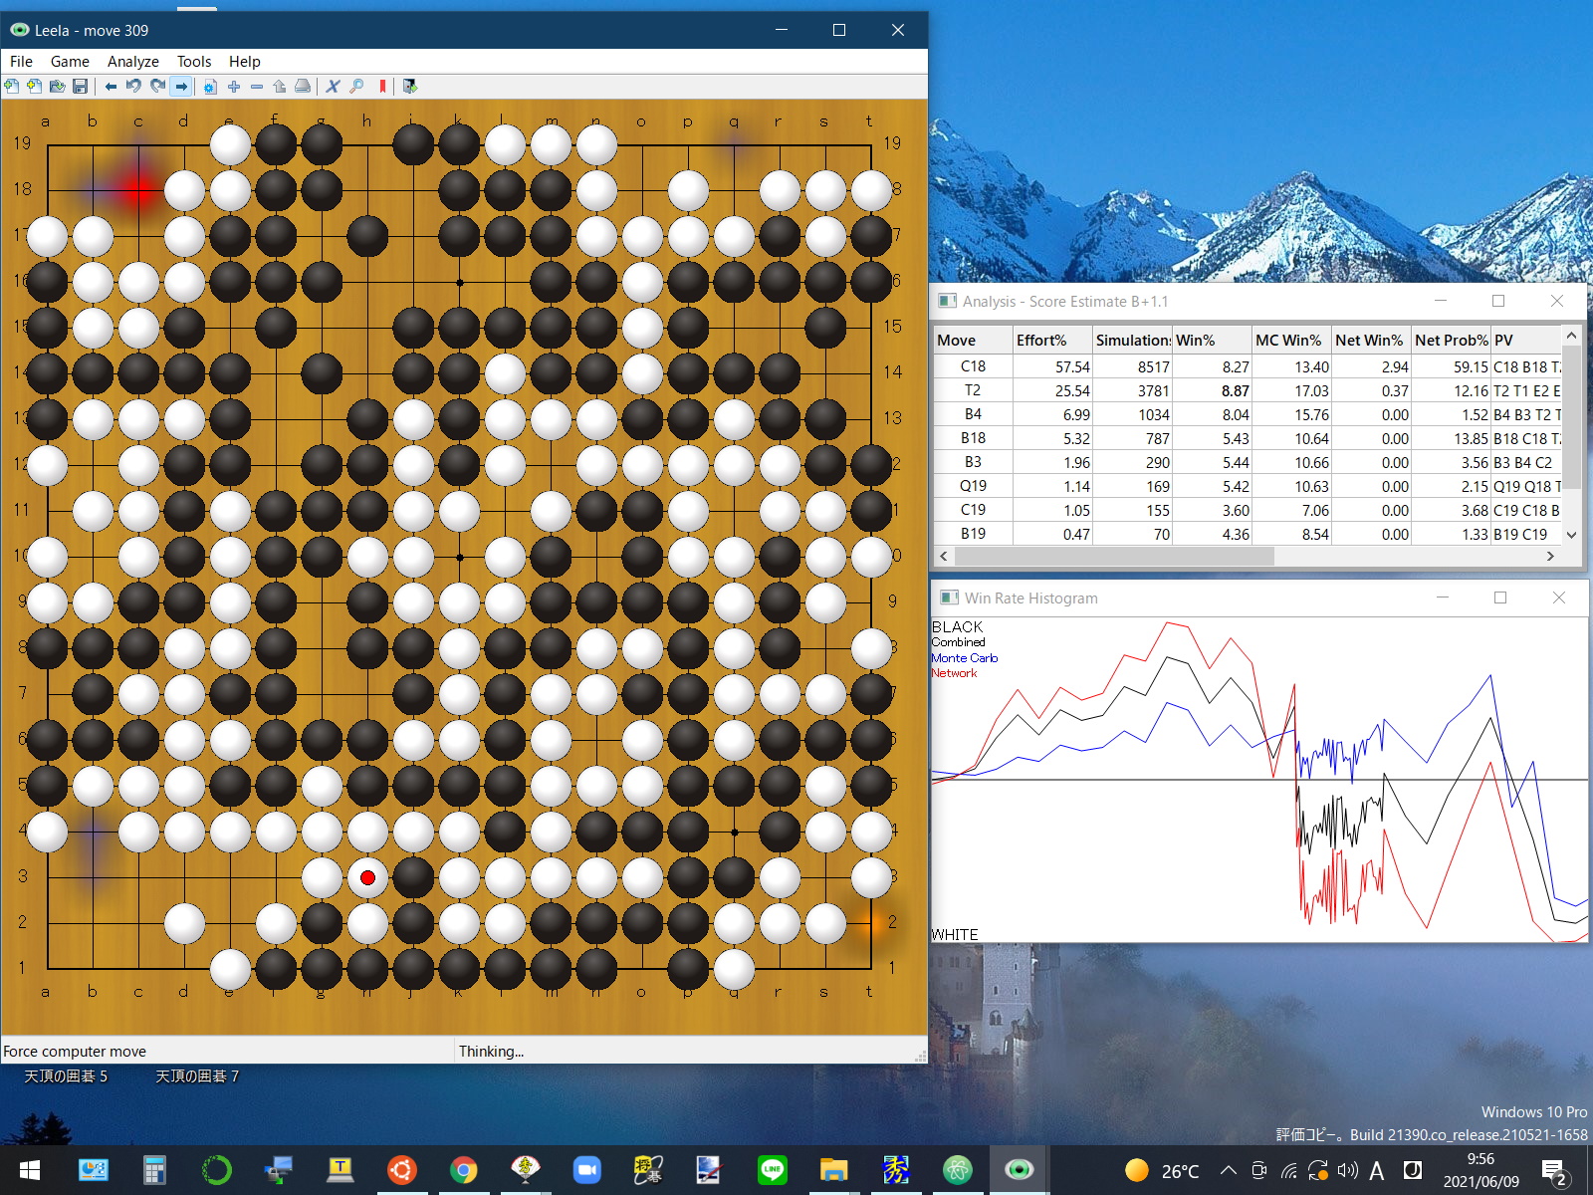Screen dimensions: 1593x1195
Task: Click the analysis table scroll right arrow
Action: (x=1550, y=557)
